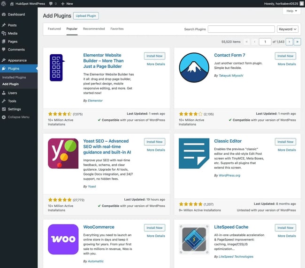This screenshot has height=268, width=305.
Task: Click the WordPress logo in admin bar
Action: click(x=4, y=3)
